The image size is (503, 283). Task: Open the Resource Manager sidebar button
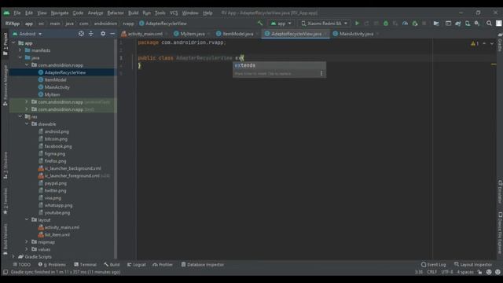(6, 85)
